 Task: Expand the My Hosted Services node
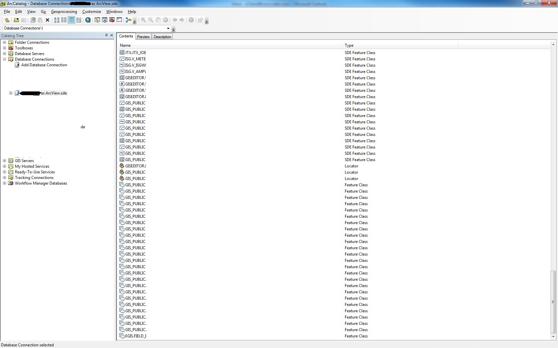[5, 166]
